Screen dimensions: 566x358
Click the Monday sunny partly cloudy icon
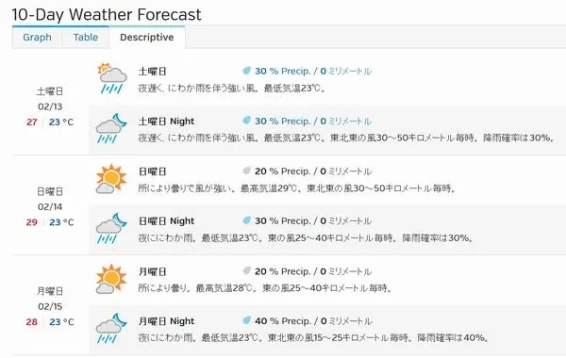(x=111, y=279)
